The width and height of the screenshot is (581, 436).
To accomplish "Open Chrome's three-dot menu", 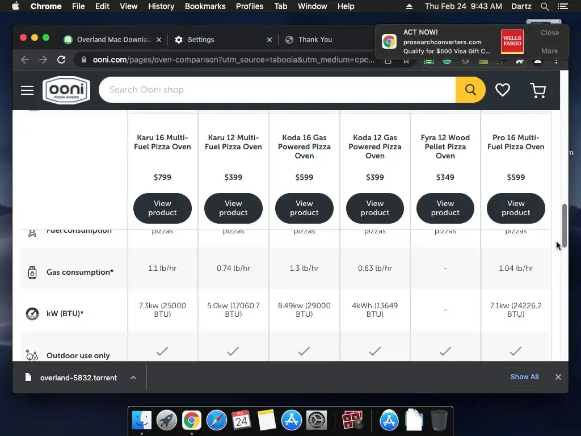I will tap(556, 61).
